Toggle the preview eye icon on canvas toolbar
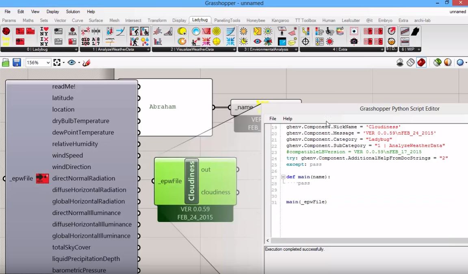The width and height of the screenshot is (468, 274). 72,62
